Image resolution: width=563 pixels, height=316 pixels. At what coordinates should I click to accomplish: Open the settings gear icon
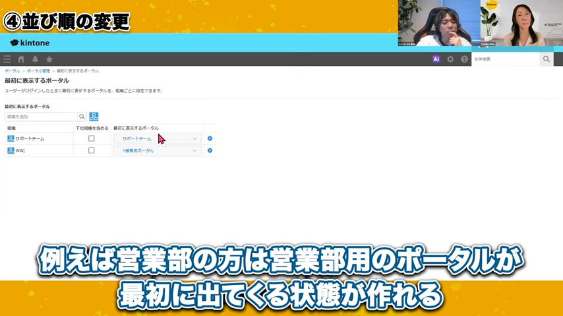[450, 59]
